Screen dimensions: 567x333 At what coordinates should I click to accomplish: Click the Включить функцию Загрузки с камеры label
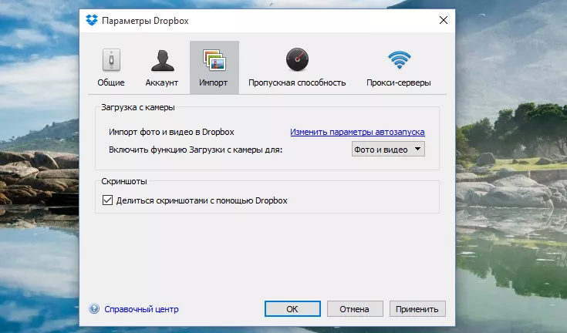click(x=196, y=150)
